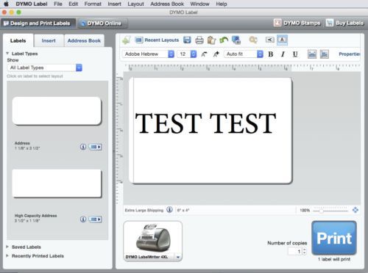Open the Layout menu in menu bar

(135, 4)
